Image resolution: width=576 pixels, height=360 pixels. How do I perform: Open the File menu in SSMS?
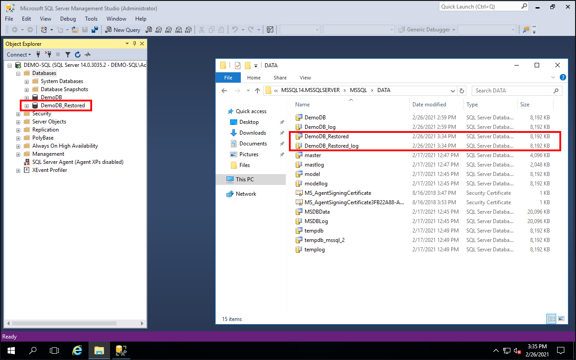[9, 19]
